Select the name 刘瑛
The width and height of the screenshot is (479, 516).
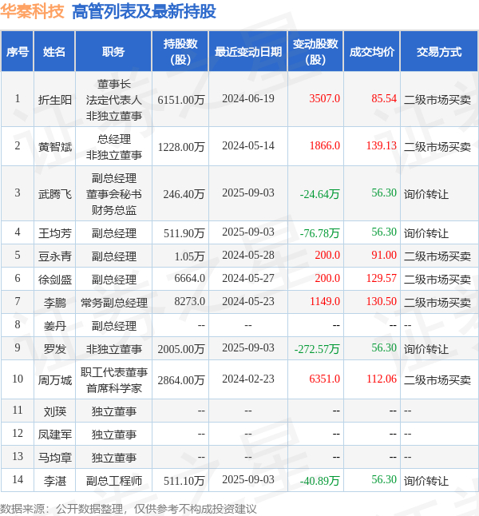[x=55, y=411]
